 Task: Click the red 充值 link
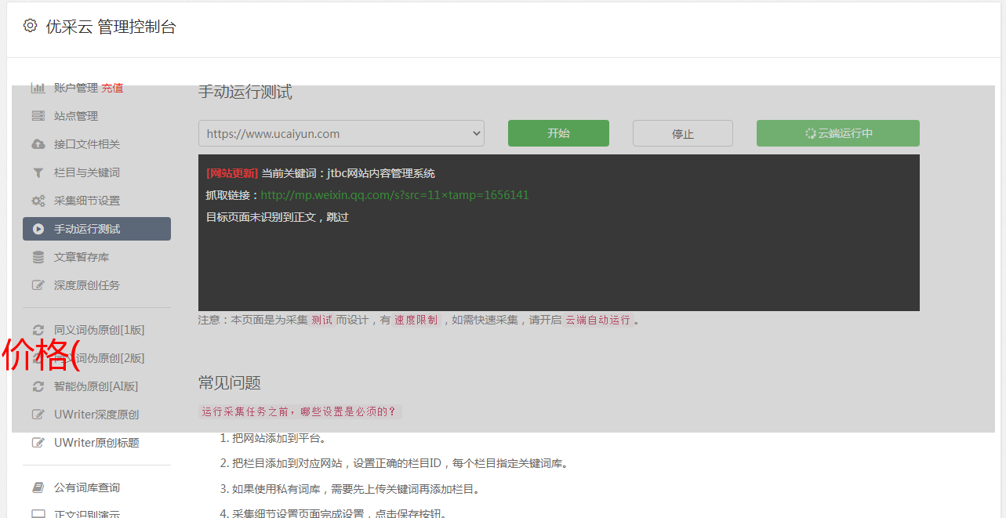(x=112, y=88)
